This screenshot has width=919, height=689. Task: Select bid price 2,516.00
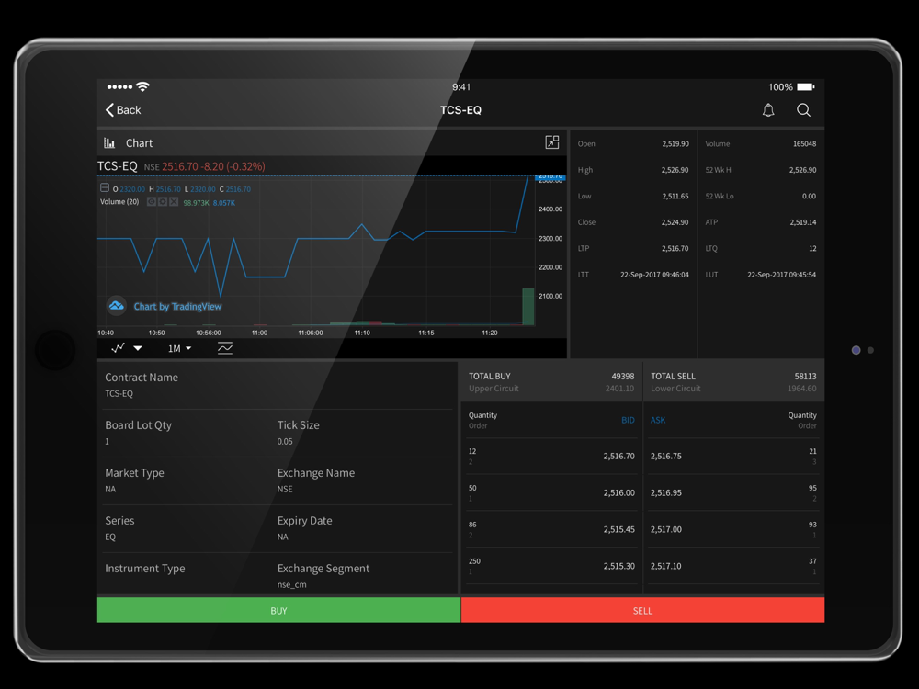click(618, 492)
